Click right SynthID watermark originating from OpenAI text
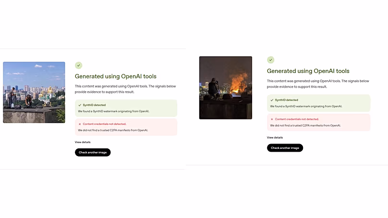 306,107
